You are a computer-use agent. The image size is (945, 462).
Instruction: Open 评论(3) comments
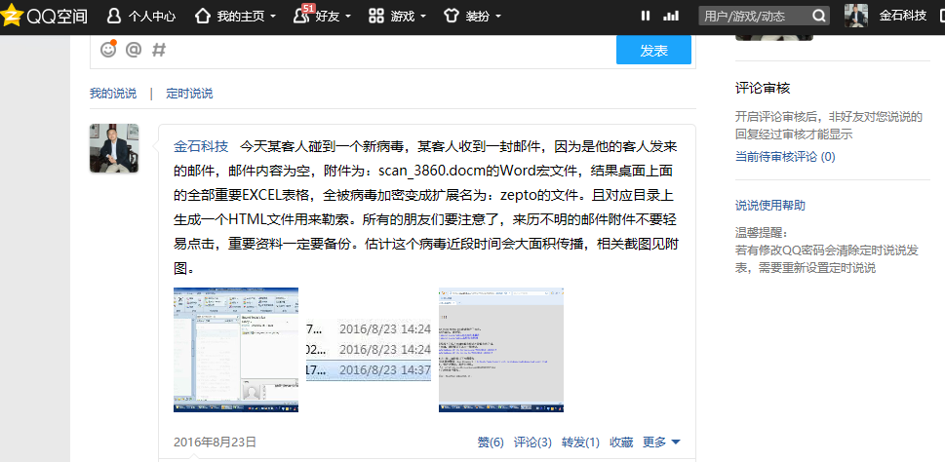[x=532, y=443]
